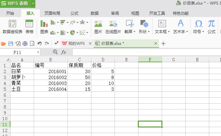
Task: Click the PivotTable (数据透视表) icon
Action: (x=12, y=24)
